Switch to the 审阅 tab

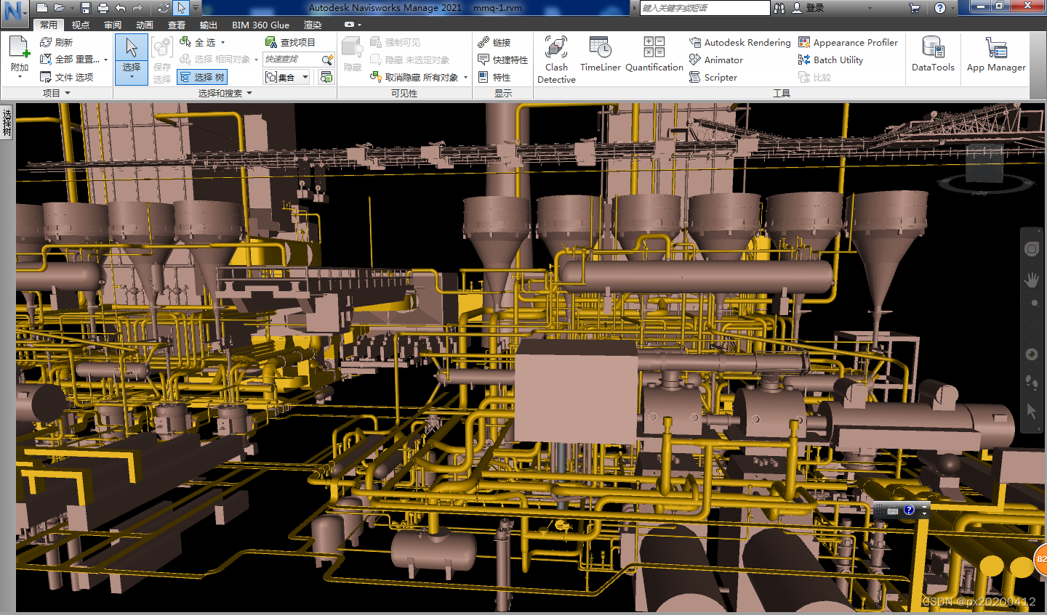coord(113,25)
